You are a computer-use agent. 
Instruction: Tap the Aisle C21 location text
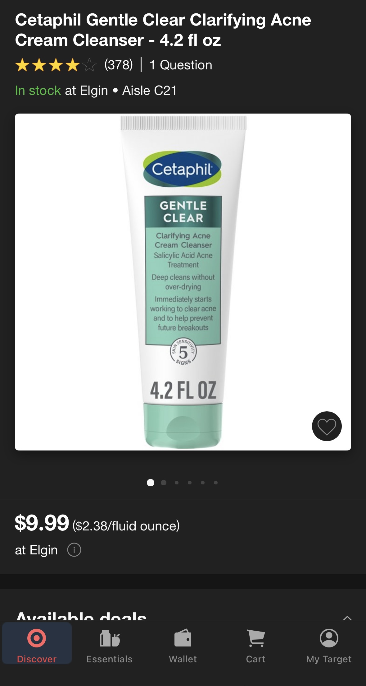[150, 91]
